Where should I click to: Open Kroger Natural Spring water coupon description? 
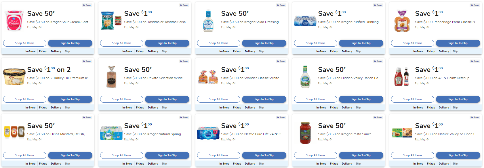[154, 134]
